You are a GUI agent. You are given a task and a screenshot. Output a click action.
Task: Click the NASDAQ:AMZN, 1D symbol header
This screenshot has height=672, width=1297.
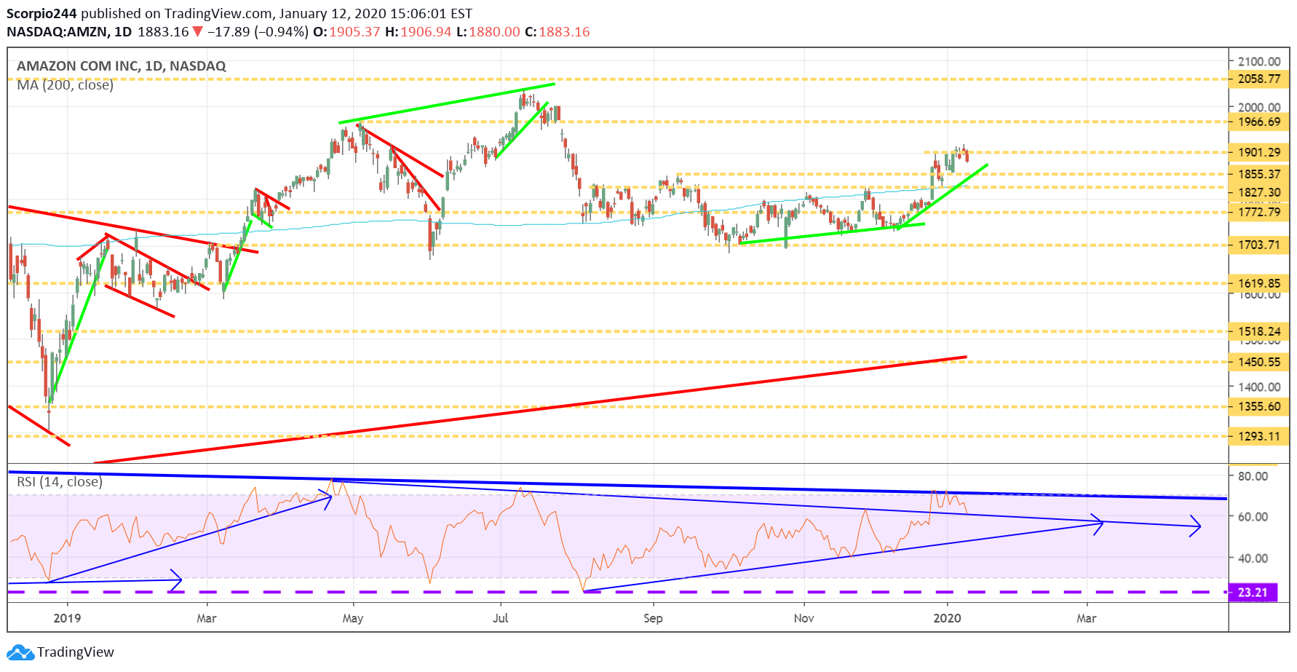tap(69, 32)
